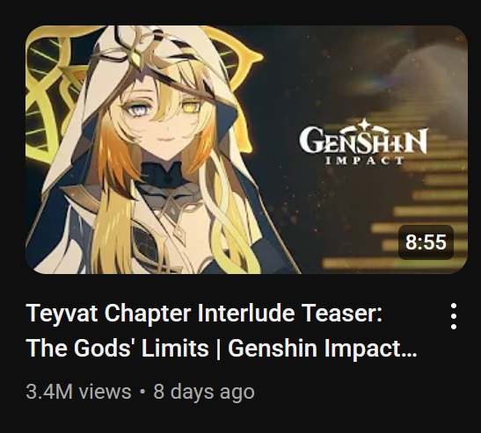The height and width of the screenshot is (433, 481).
Task: Click the word 'IMPACT' under the logo
Action: click(364, 160)
